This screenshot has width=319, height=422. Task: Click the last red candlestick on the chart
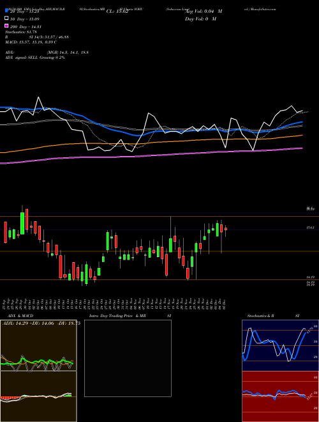pos(226,229)
